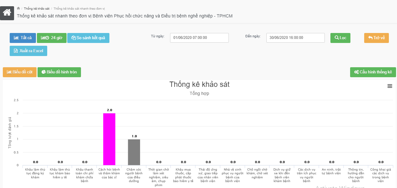
Task: Click the Từ ngày date field
Action: pos(199,38)
